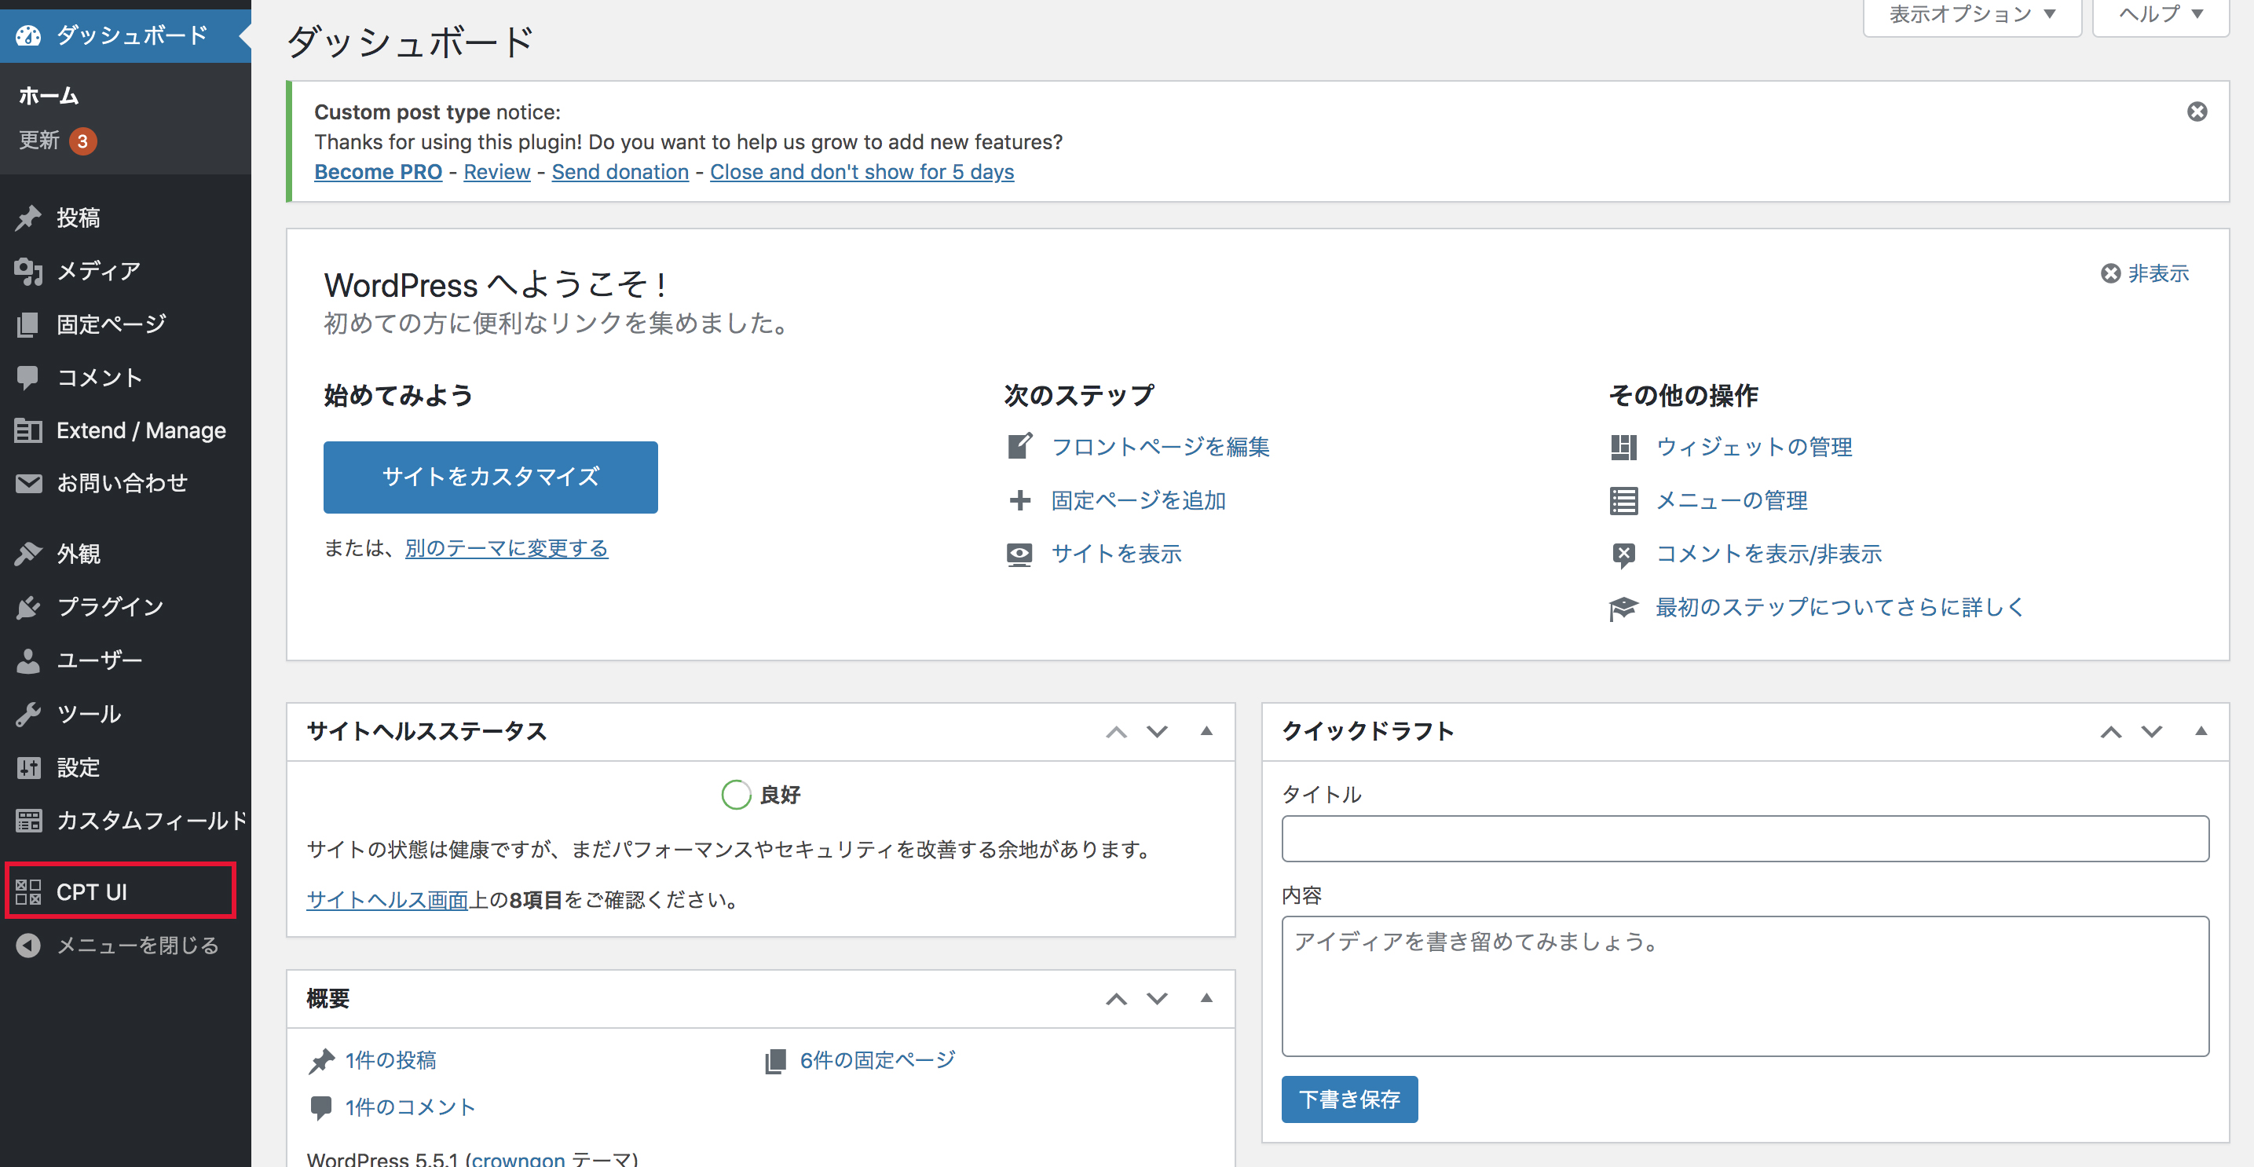Image resolution: width=2254 pixels, height=1167 pixels.
Task: Click the speech bubble icon beside コメント
Action: (28, 378)
